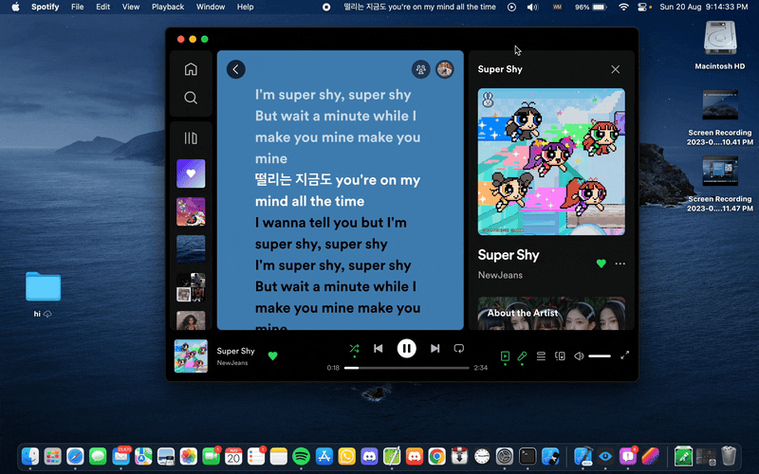Viewport: 759px width, 474px height.
Task: Open the Apple menu
Action: click(15, 7)
